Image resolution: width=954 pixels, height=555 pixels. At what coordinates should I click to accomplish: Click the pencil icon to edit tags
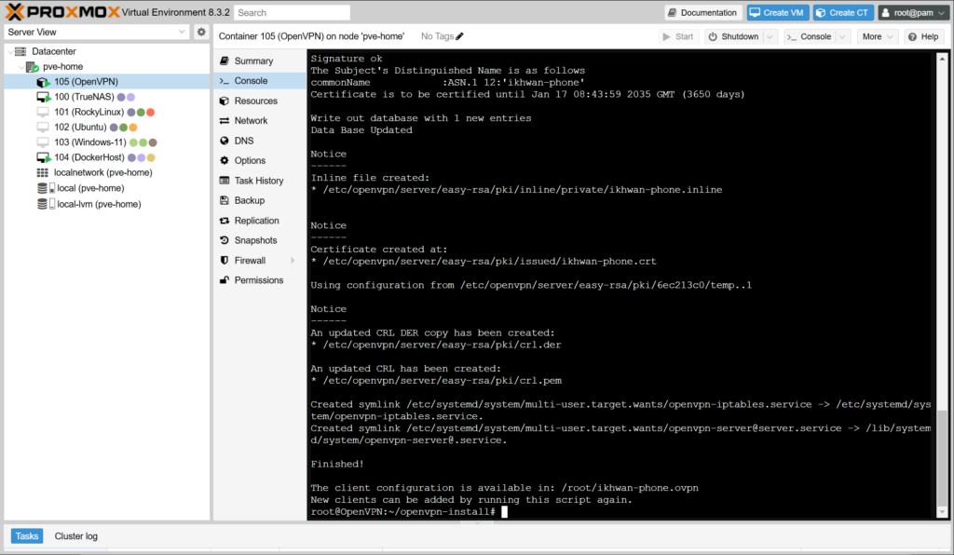click(459, 36)
